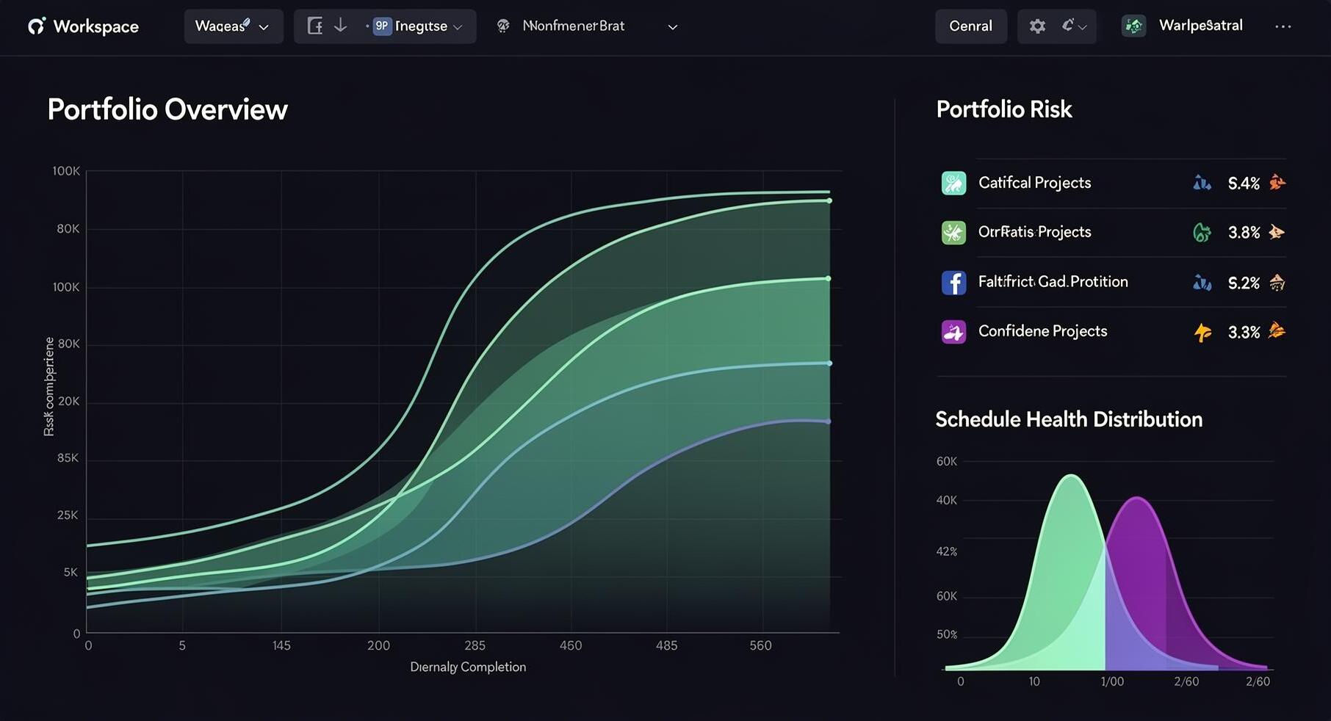This screenshot has width=1331, height=721.
Task: Select the Confidene Projects row label
Action: pyautogui.click(x=1042, y=331)
